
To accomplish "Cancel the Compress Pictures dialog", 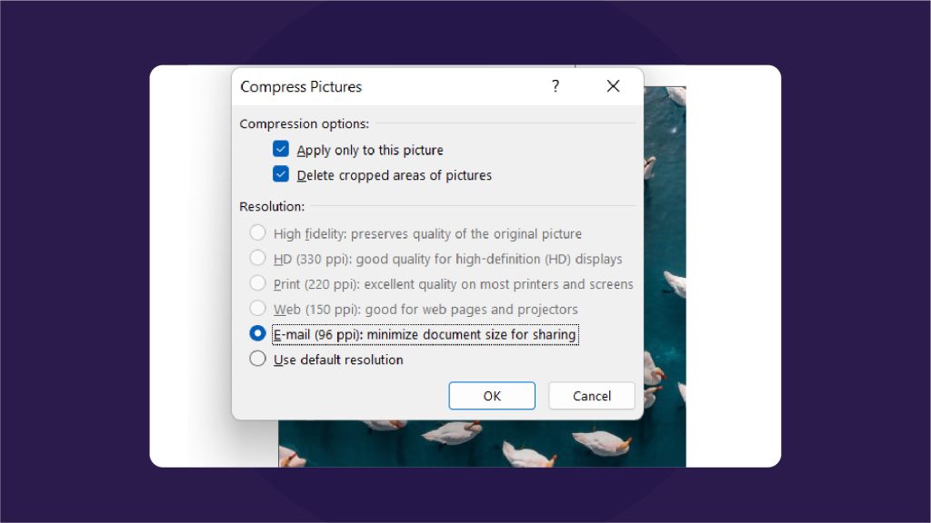I will (x=592, y=396).
